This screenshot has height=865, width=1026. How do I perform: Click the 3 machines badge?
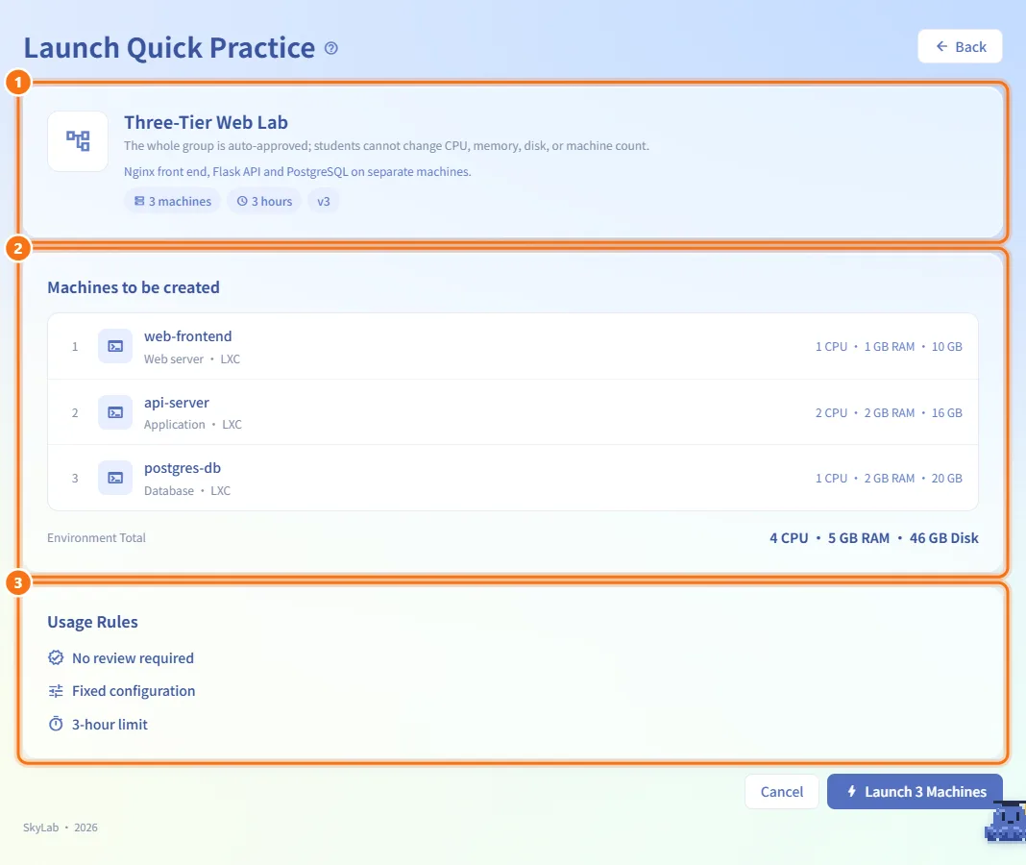tap(173, 201)
